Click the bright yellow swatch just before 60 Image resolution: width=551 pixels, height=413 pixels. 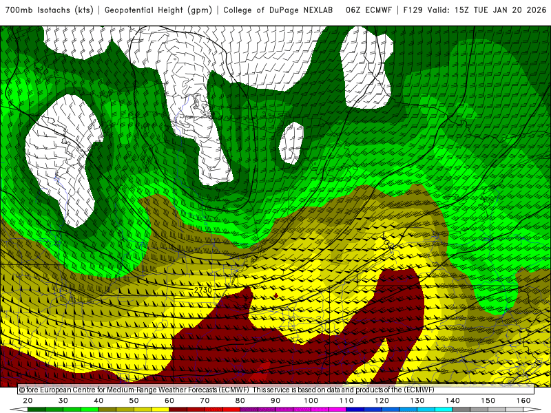point(160,410)
